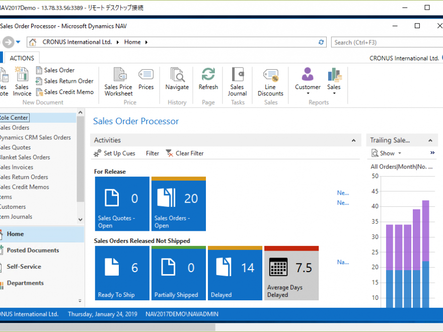Click the Na... link beside Released Not Shipped
Screen dimensions: 443x332
tap(343, 262)
